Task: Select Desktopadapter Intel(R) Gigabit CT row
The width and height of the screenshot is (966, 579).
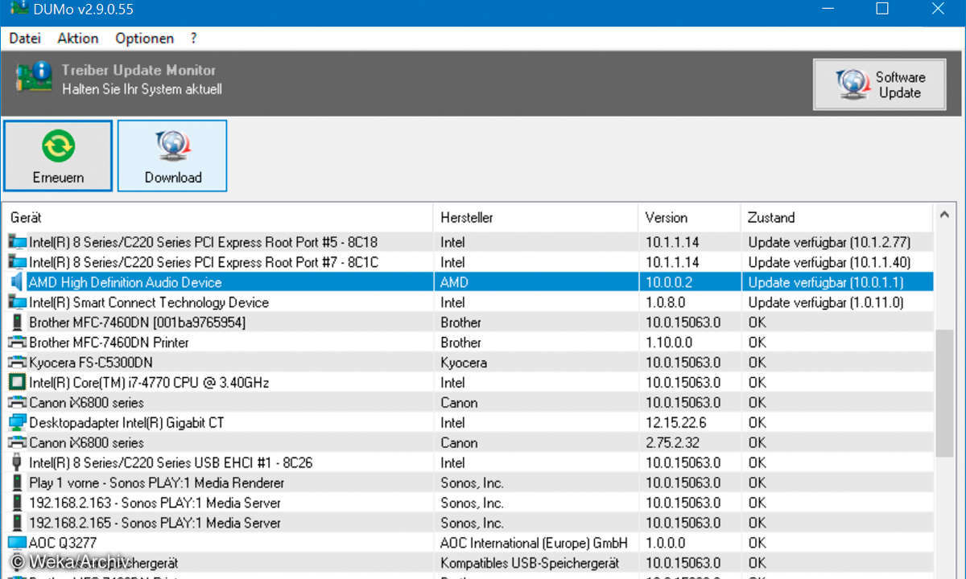Action: [469, 422]
